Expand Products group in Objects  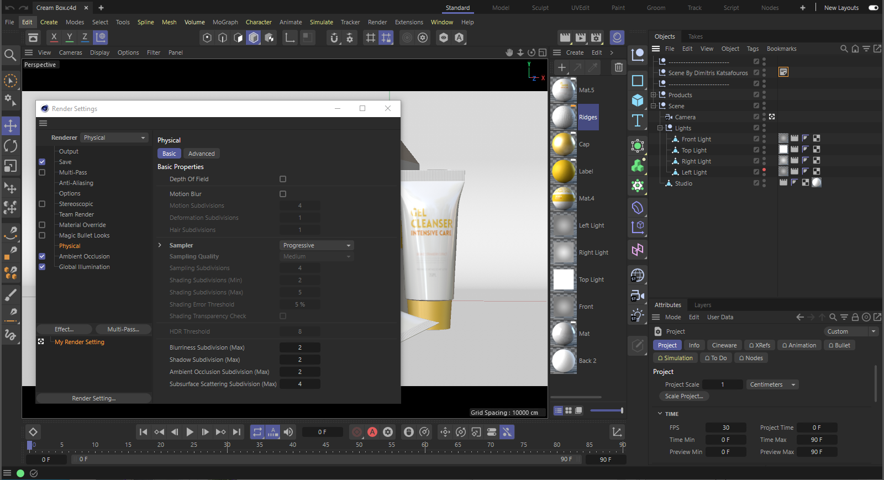tap(653, 95)
